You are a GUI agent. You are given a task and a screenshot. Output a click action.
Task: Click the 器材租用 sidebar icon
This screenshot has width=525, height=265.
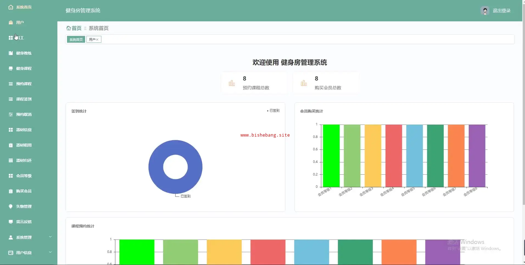pyautogui.click(x=11, y=145)
